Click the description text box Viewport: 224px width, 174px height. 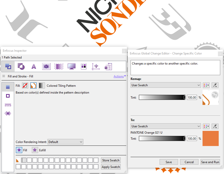tap(175, 68)
